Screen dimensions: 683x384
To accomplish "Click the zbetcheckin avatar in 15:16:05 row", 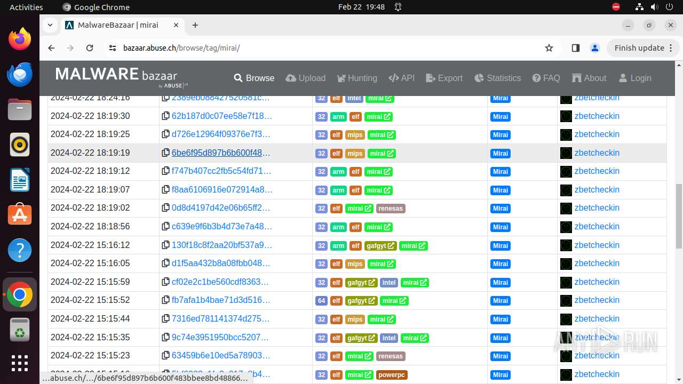I will [566, 263].
